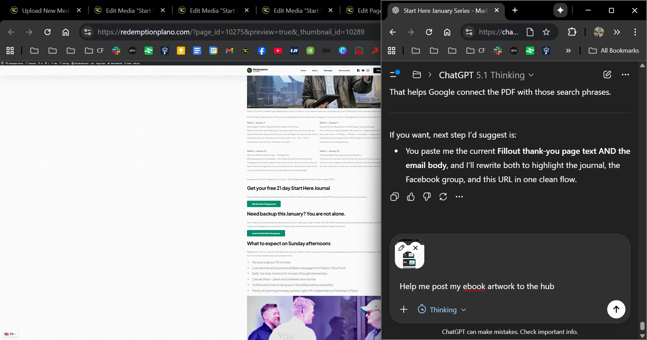Click the Jump into the Start Here group button

[x=266, y=233]
